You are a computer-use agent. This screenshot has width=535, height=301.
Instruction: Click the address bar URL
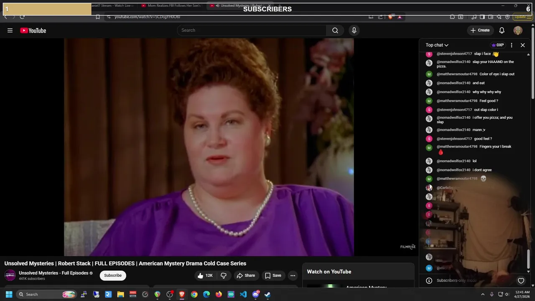(147, 17)
